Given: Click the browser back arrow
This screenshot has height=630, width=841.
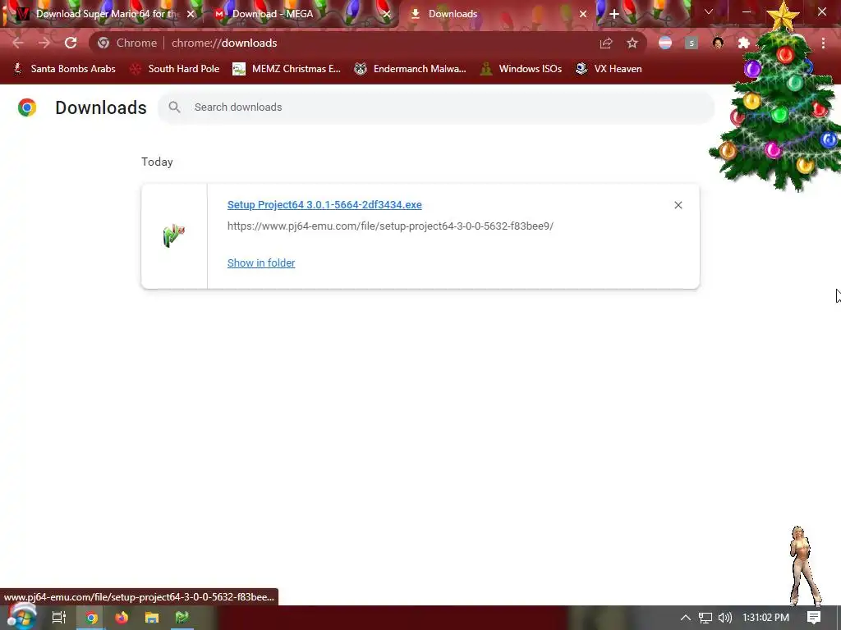Looking at the screenshot, I should click(x=18, y=43).
